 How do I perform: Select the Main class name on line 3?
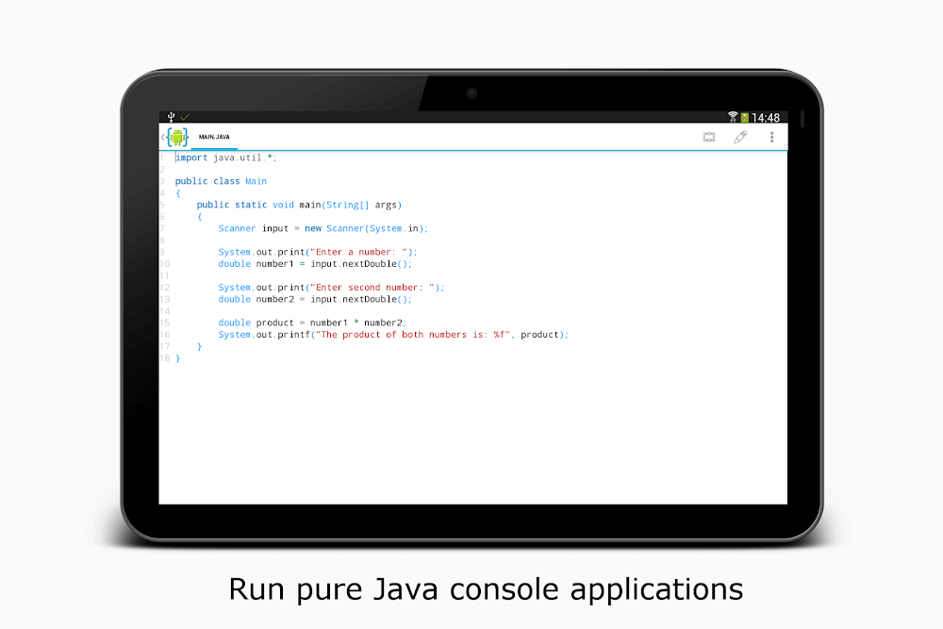(x=256, y=181)
